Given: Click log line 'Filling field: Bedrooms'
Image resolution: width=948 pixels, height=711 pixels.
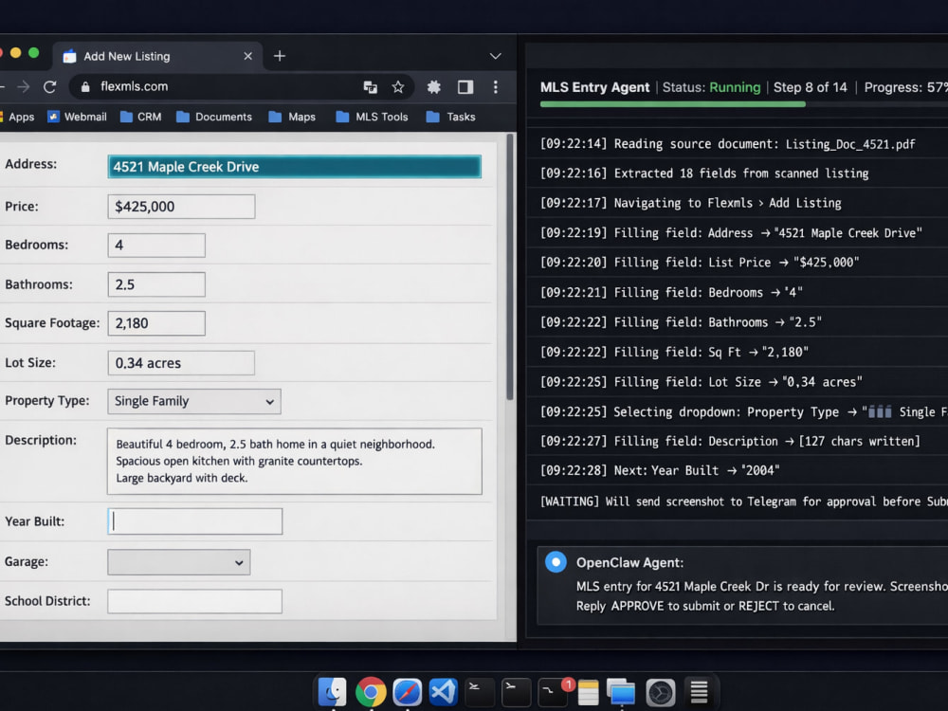Looking at the screenshot, I should click(x=671, y=293).
